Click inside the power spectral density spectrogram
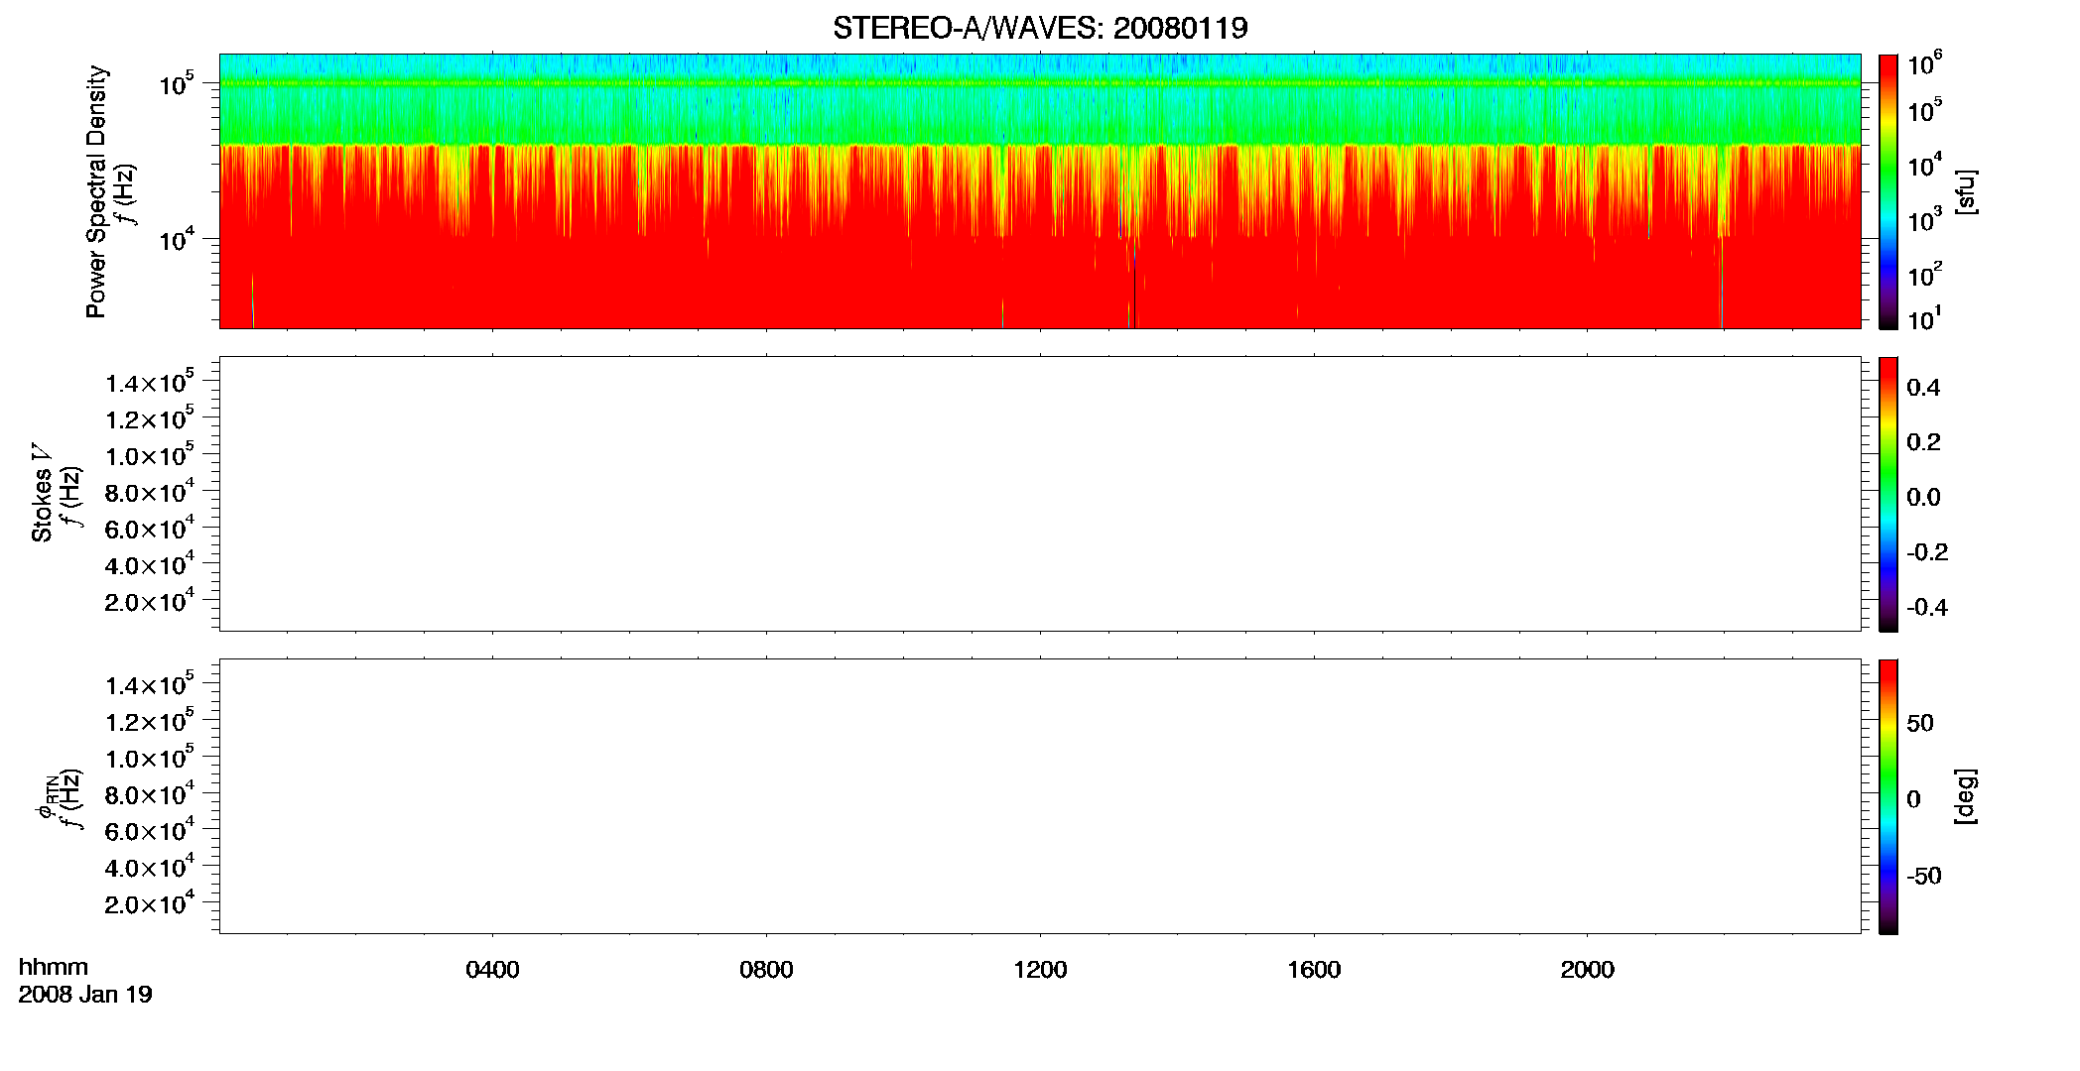The width and height of the screenshot is (2080, 1071). click(x=1040, y=191)
